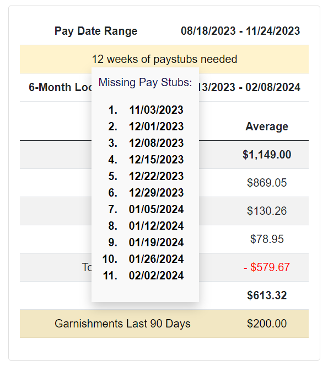Select missing stub date 12/15/2023
The height and width of the screenshot is (365, 328).
(156, 160)
